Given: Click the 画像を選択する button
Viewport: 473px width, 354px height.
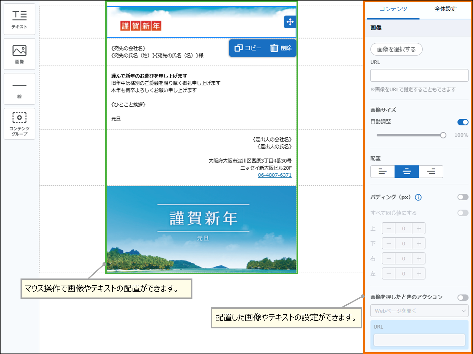Looking at the screenshot, I should tap(396, 49).
